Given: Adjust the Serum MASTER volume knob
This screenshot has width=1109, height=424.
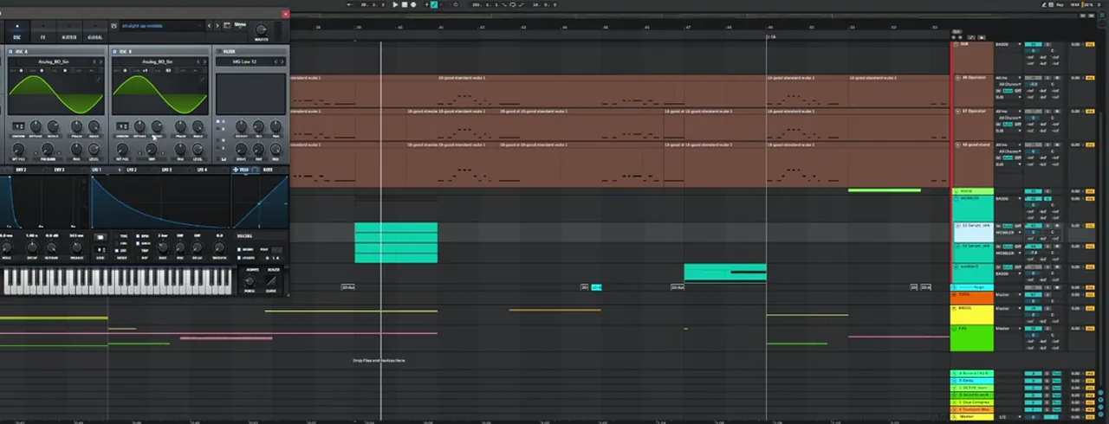Looking at the screenshot, I should 262,28.
